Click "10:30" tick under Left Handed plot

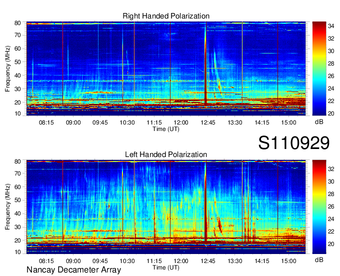click(127, 261)
